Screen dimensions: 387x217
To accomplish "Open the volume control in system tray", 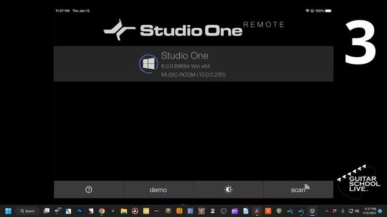I will [357, 211].
